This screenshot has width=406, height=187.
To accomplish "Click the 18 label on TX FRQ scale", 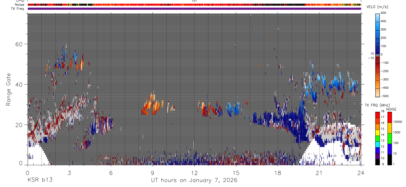I will (x=383, y=111).
